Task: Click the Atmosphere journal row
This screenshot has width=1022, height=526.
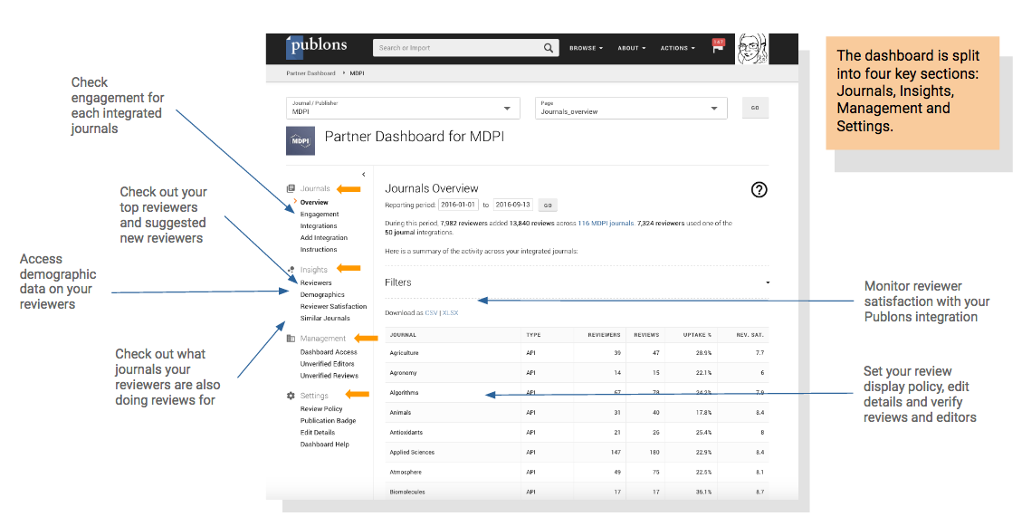Action: 577,472
